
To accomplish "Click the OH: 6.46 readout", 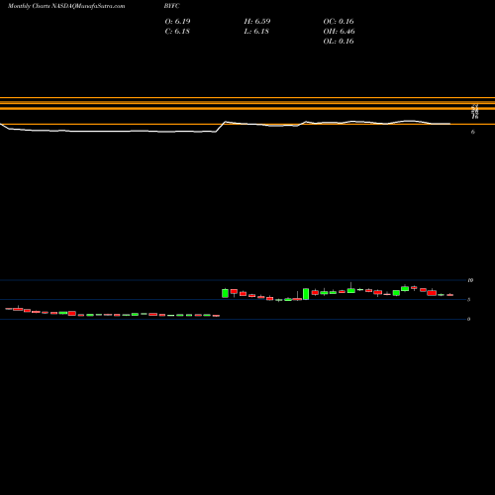I will pos(339,31).
